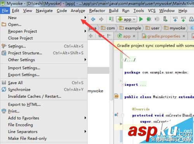Expand the New submenu
Image resolution: width=194 pixels, height=144 pixels.
44,17
